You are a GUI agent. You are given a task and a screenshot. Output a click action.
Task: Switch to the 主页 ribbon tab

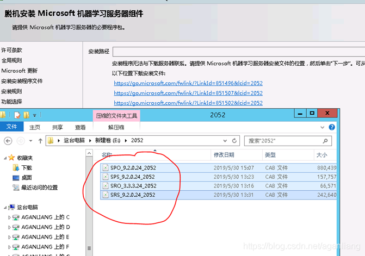[x=35, y=127]
